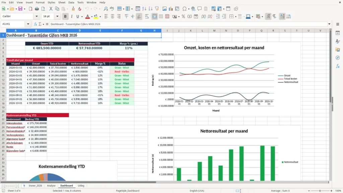
Task: Format as date icon
Action: (196, 16)
